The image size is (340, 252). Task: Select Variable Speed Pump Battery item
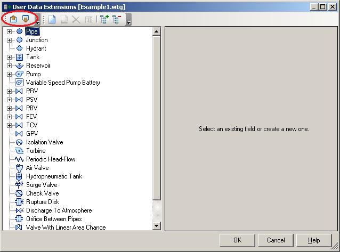(x=63, y=83)
